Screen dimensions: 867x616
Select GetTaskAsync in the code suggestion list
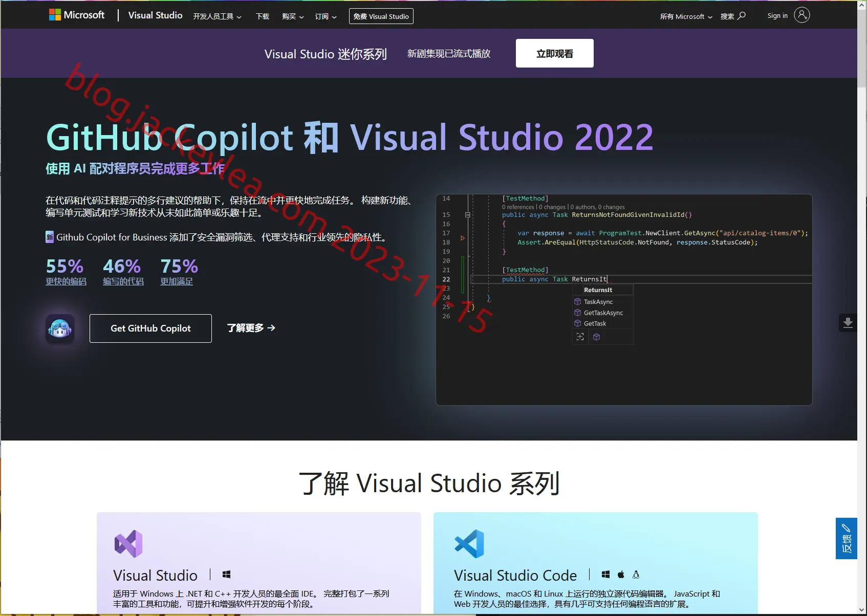[603, 313]
